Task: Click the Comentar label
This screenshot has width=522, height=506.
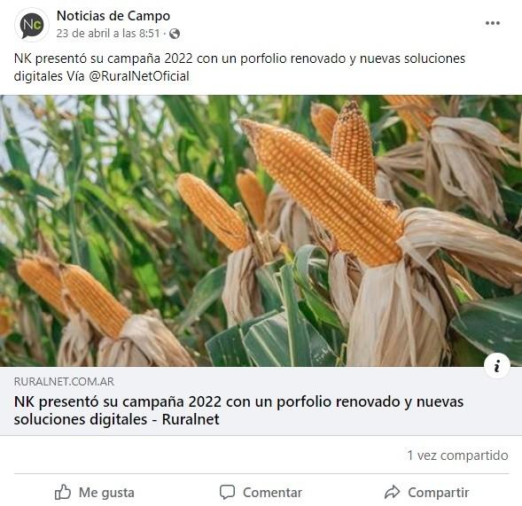Action: click(x=272, y=493)
